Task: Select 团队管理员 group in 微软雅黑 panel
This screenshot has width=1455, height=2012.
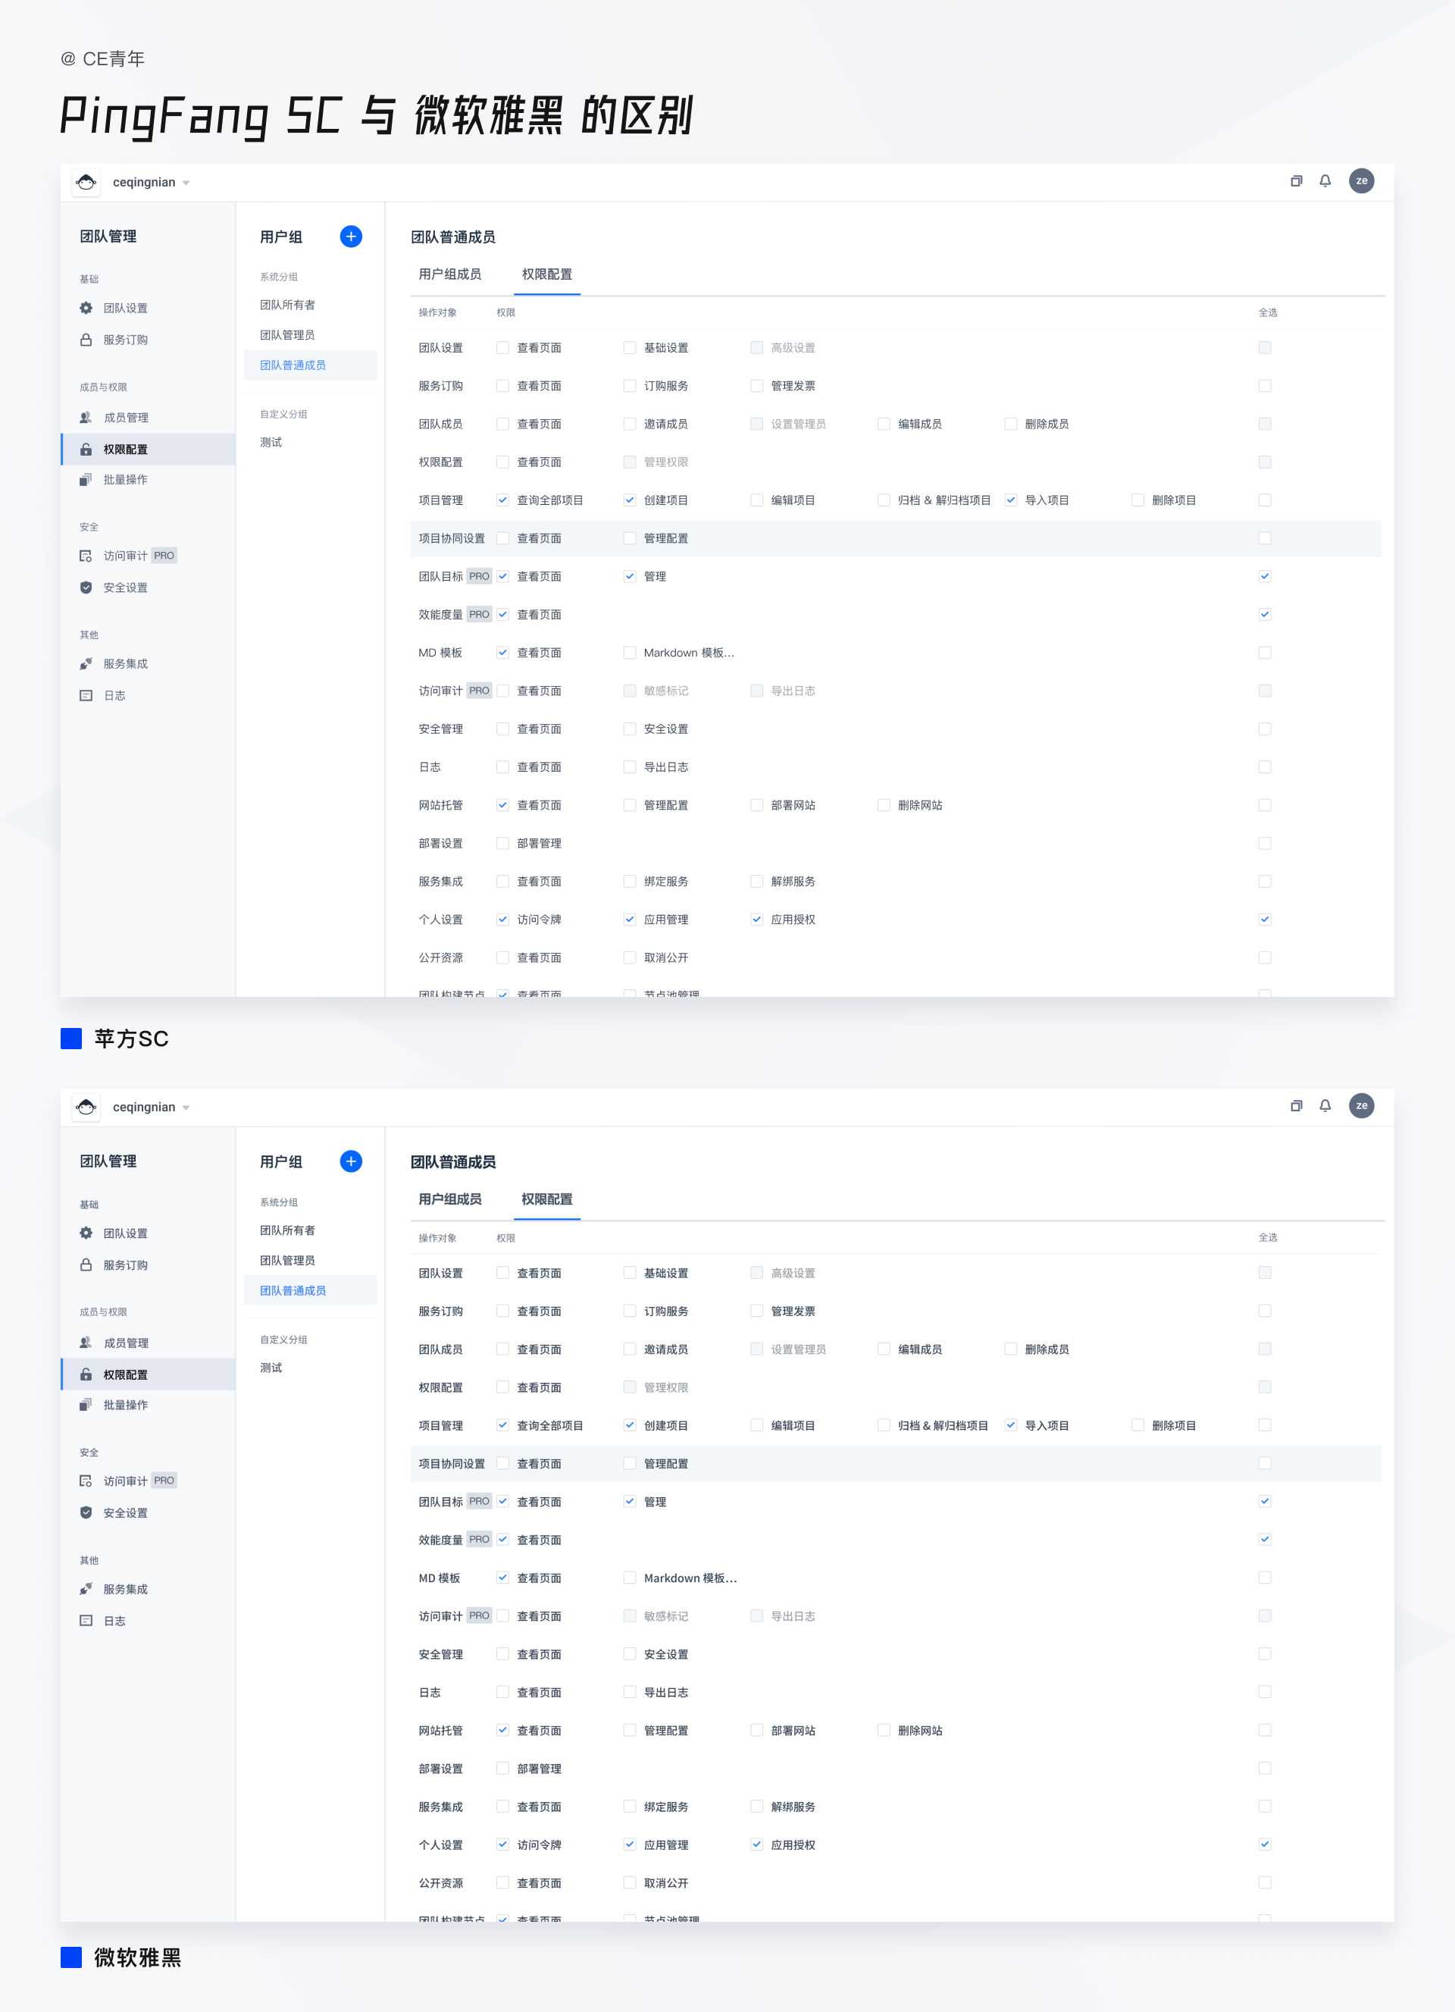Action: coord(287,1261)
